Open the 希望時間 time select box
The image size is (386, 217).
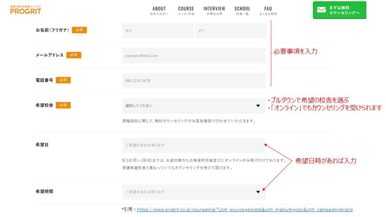pyautogui.click(x=188, y=192)
